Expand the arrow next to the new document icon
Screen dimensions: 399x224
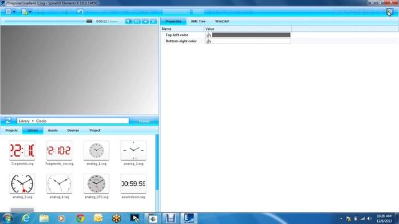pyautogui.click(x=31, y=12)
